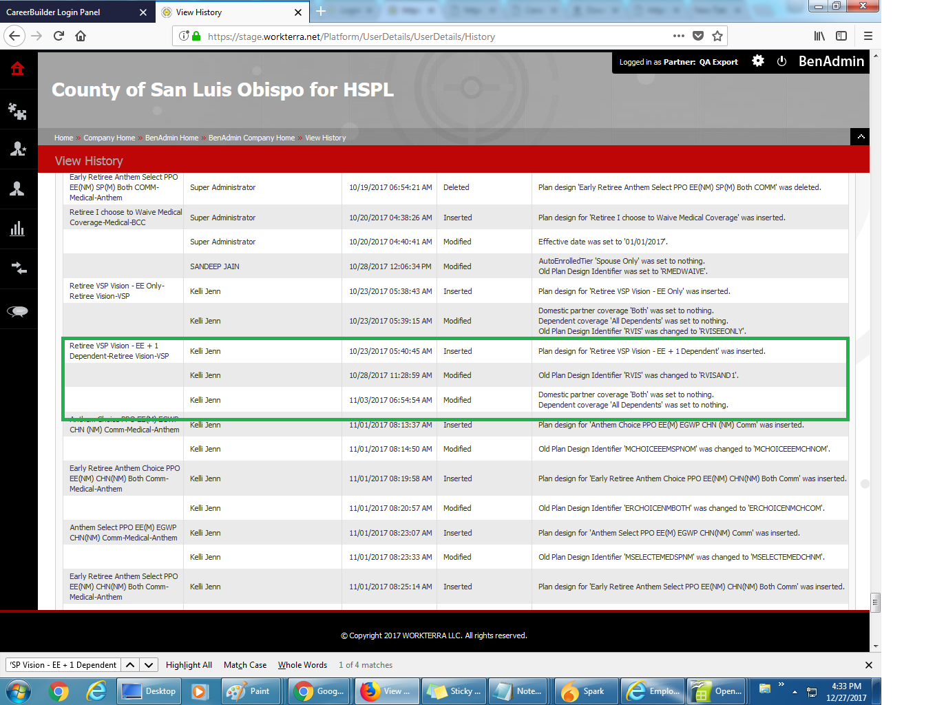Click BenAdmin Company Home breadcrumb link
The height and width of the screenshot is (705, 935).
tap(251, 138)
